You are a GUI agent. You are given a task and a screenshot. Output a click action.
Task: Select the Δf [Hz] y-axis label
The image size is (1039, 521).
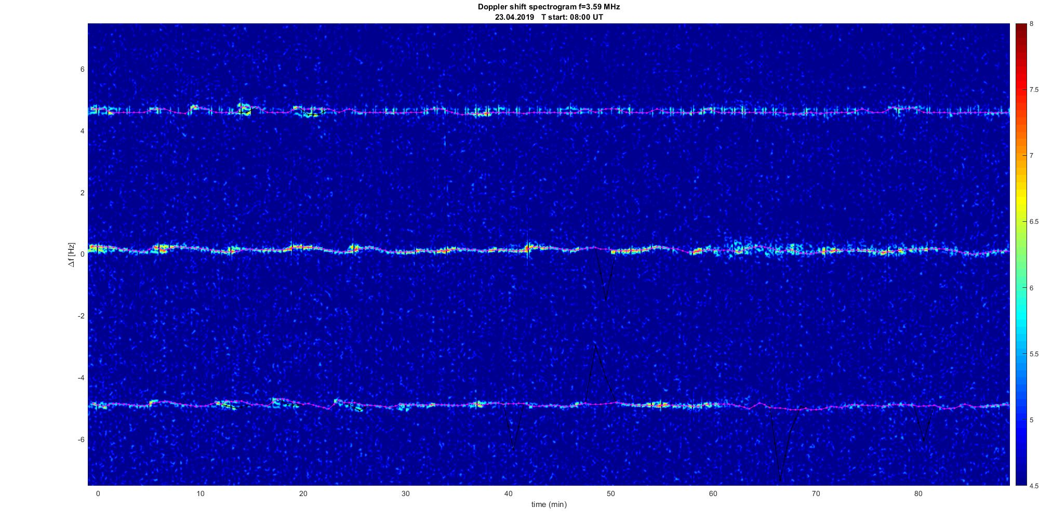[71, 255]
